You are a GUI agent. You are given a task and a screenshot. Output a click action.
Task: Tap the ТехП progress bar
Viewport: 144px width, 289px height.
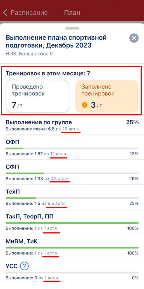72,198
